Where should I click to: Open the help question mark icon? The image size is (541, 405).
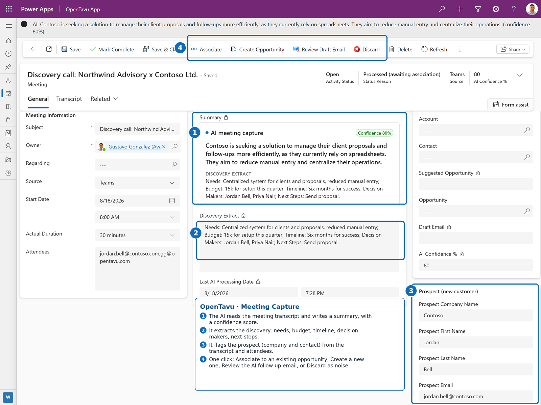[x=514, y=9]
